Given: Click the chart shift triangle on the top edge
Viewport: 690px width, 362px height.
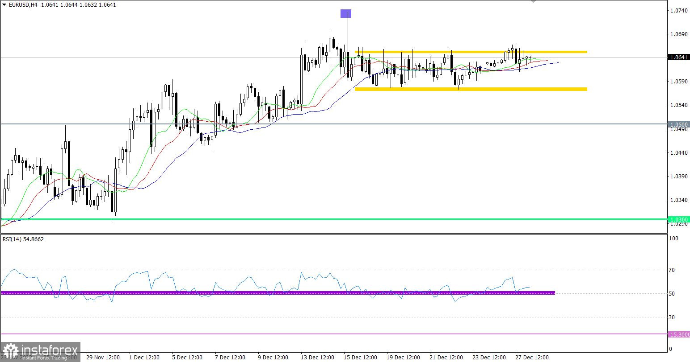Looking at the screenshot, I should pos(533,2).
